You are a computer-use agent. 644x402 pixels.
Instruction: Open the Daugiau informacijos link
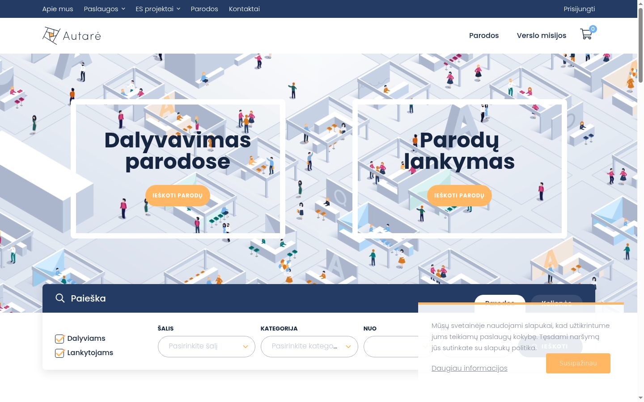pos(470,368)
